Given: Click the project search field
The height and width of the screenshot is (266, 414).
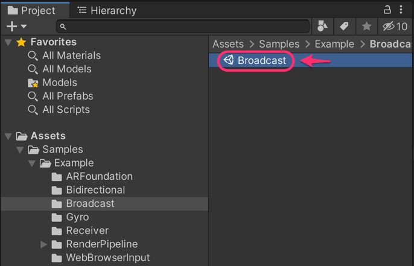Looking at the screenshot, I should coord(184,27).
